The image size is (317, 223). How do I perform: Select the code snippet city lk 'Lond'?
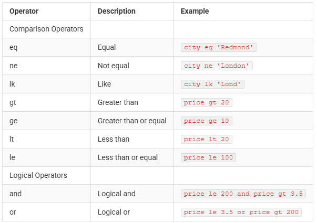[212, 84]
